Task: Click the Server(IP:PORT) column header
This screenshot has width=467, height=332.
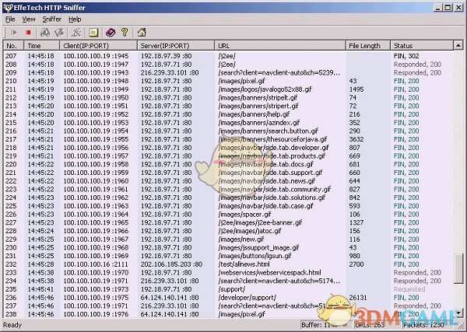Action: tap(176, 46)
